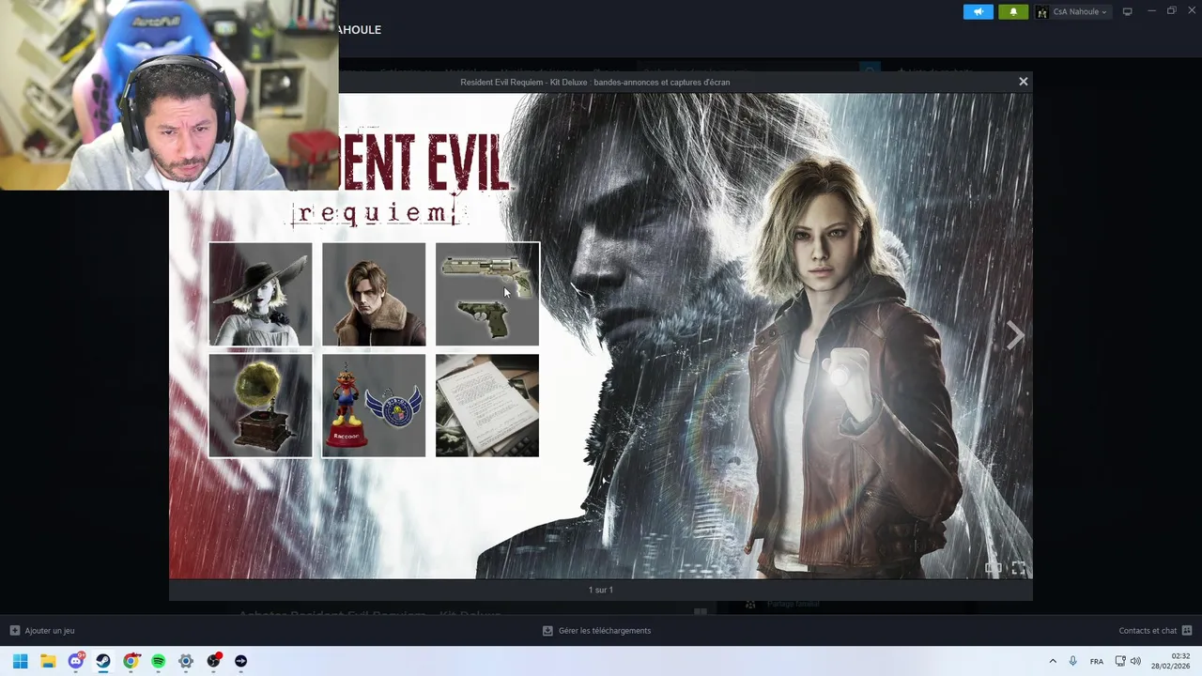Click the handguns thumbnail
The image size is (1202, 676).
(487, 294)
